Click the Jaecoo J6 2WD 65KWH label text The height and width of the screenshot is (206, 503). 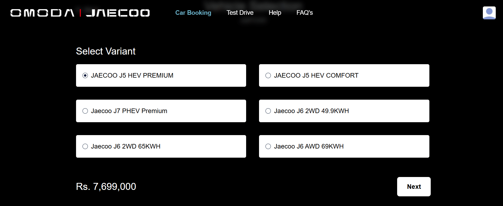(126, 146)
